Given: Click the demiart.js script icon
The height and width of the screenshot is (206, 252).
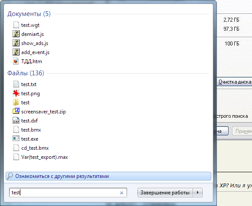Looking at the screenshot, I should pos(16,34).
